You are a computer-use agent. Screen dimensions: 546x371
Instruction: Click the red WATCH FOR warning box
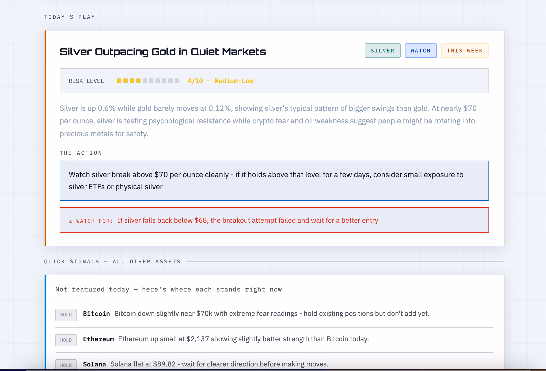click(x=274, y=220)
